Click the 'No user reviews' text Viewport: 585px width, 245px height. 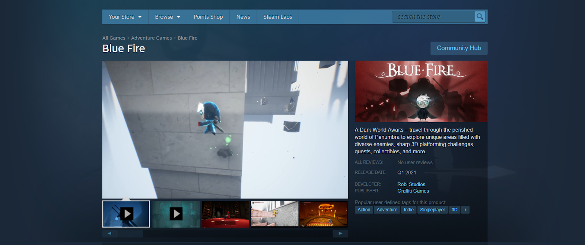click(415, 162)
